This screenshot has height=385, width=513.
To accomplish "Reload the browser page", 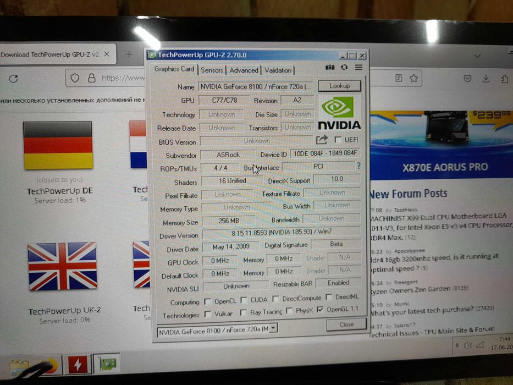I will click(13, 79).
